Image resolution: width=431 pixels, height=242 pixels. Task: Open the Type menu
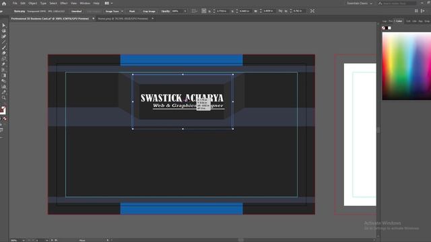coord(43,3)
